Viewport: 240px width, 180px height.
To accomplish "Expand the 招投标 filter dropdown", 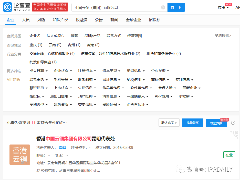I will click(37, 96).
